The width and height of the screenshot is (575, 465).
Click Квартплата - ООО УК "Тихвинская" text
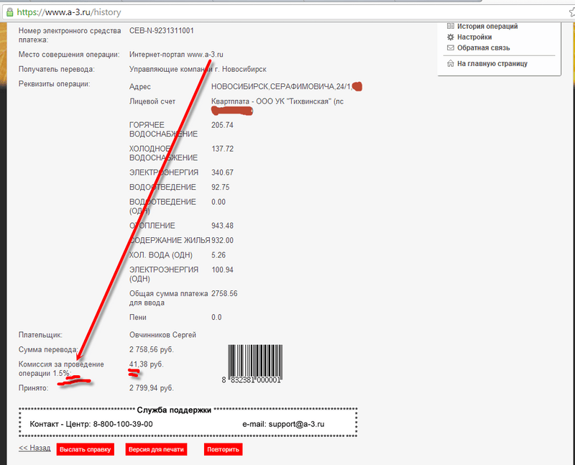(x=277, y=101)
